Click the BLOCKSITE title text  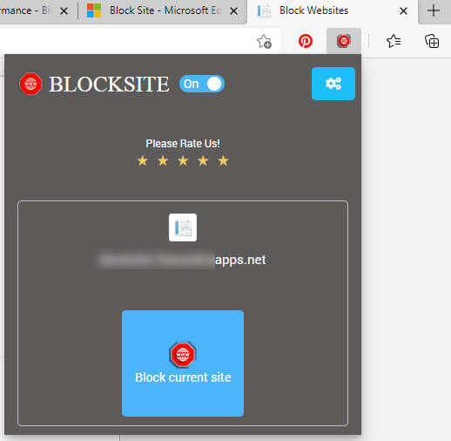pos(109,85)
